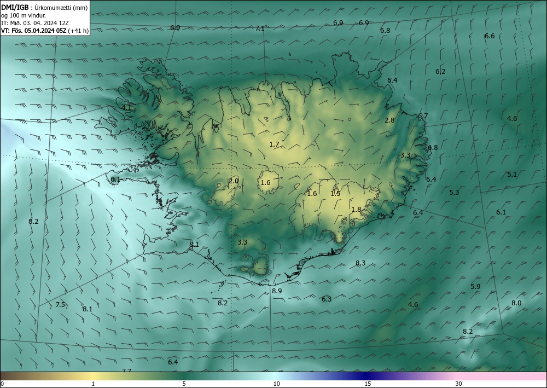
Task: Click the 6.7 value at the east coast
Action: tap(423, 116)
